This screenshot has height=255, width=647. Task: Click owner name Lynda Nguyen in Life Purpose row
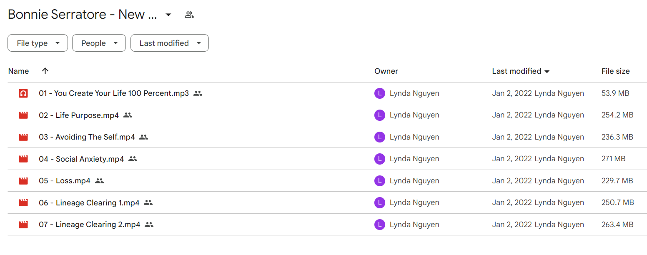point(414,115)
